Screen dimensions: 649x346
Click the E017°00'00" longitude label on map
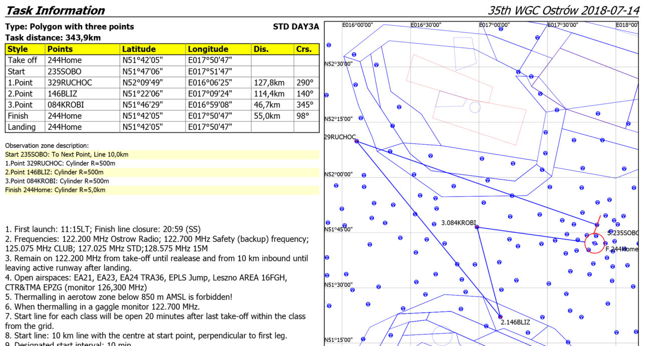pos(494,25)
